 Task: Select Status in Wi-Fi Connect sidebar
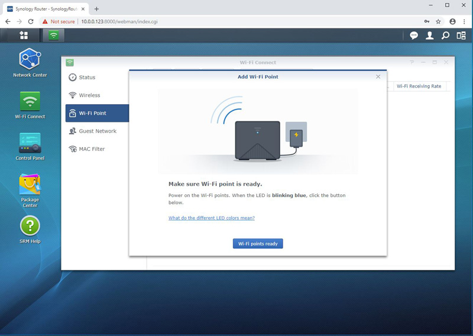click(x=87, y=77)
